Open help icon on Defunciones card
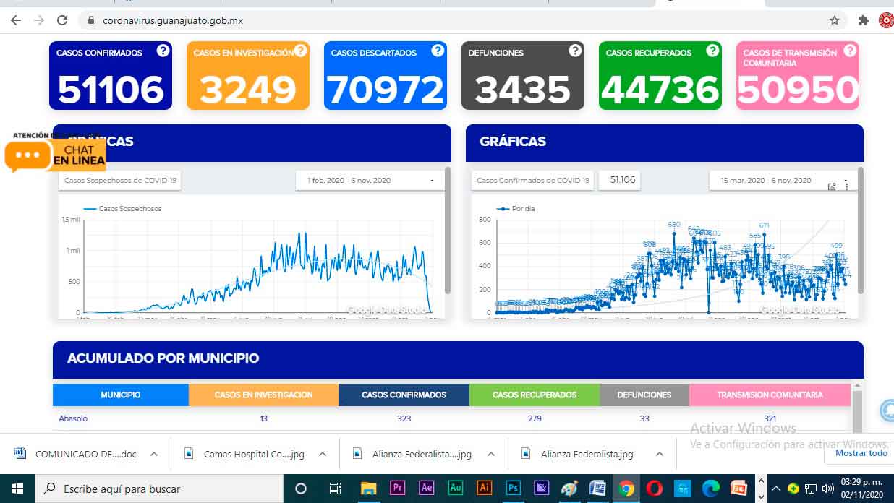 pyautogui.click(x=575, y=51)
